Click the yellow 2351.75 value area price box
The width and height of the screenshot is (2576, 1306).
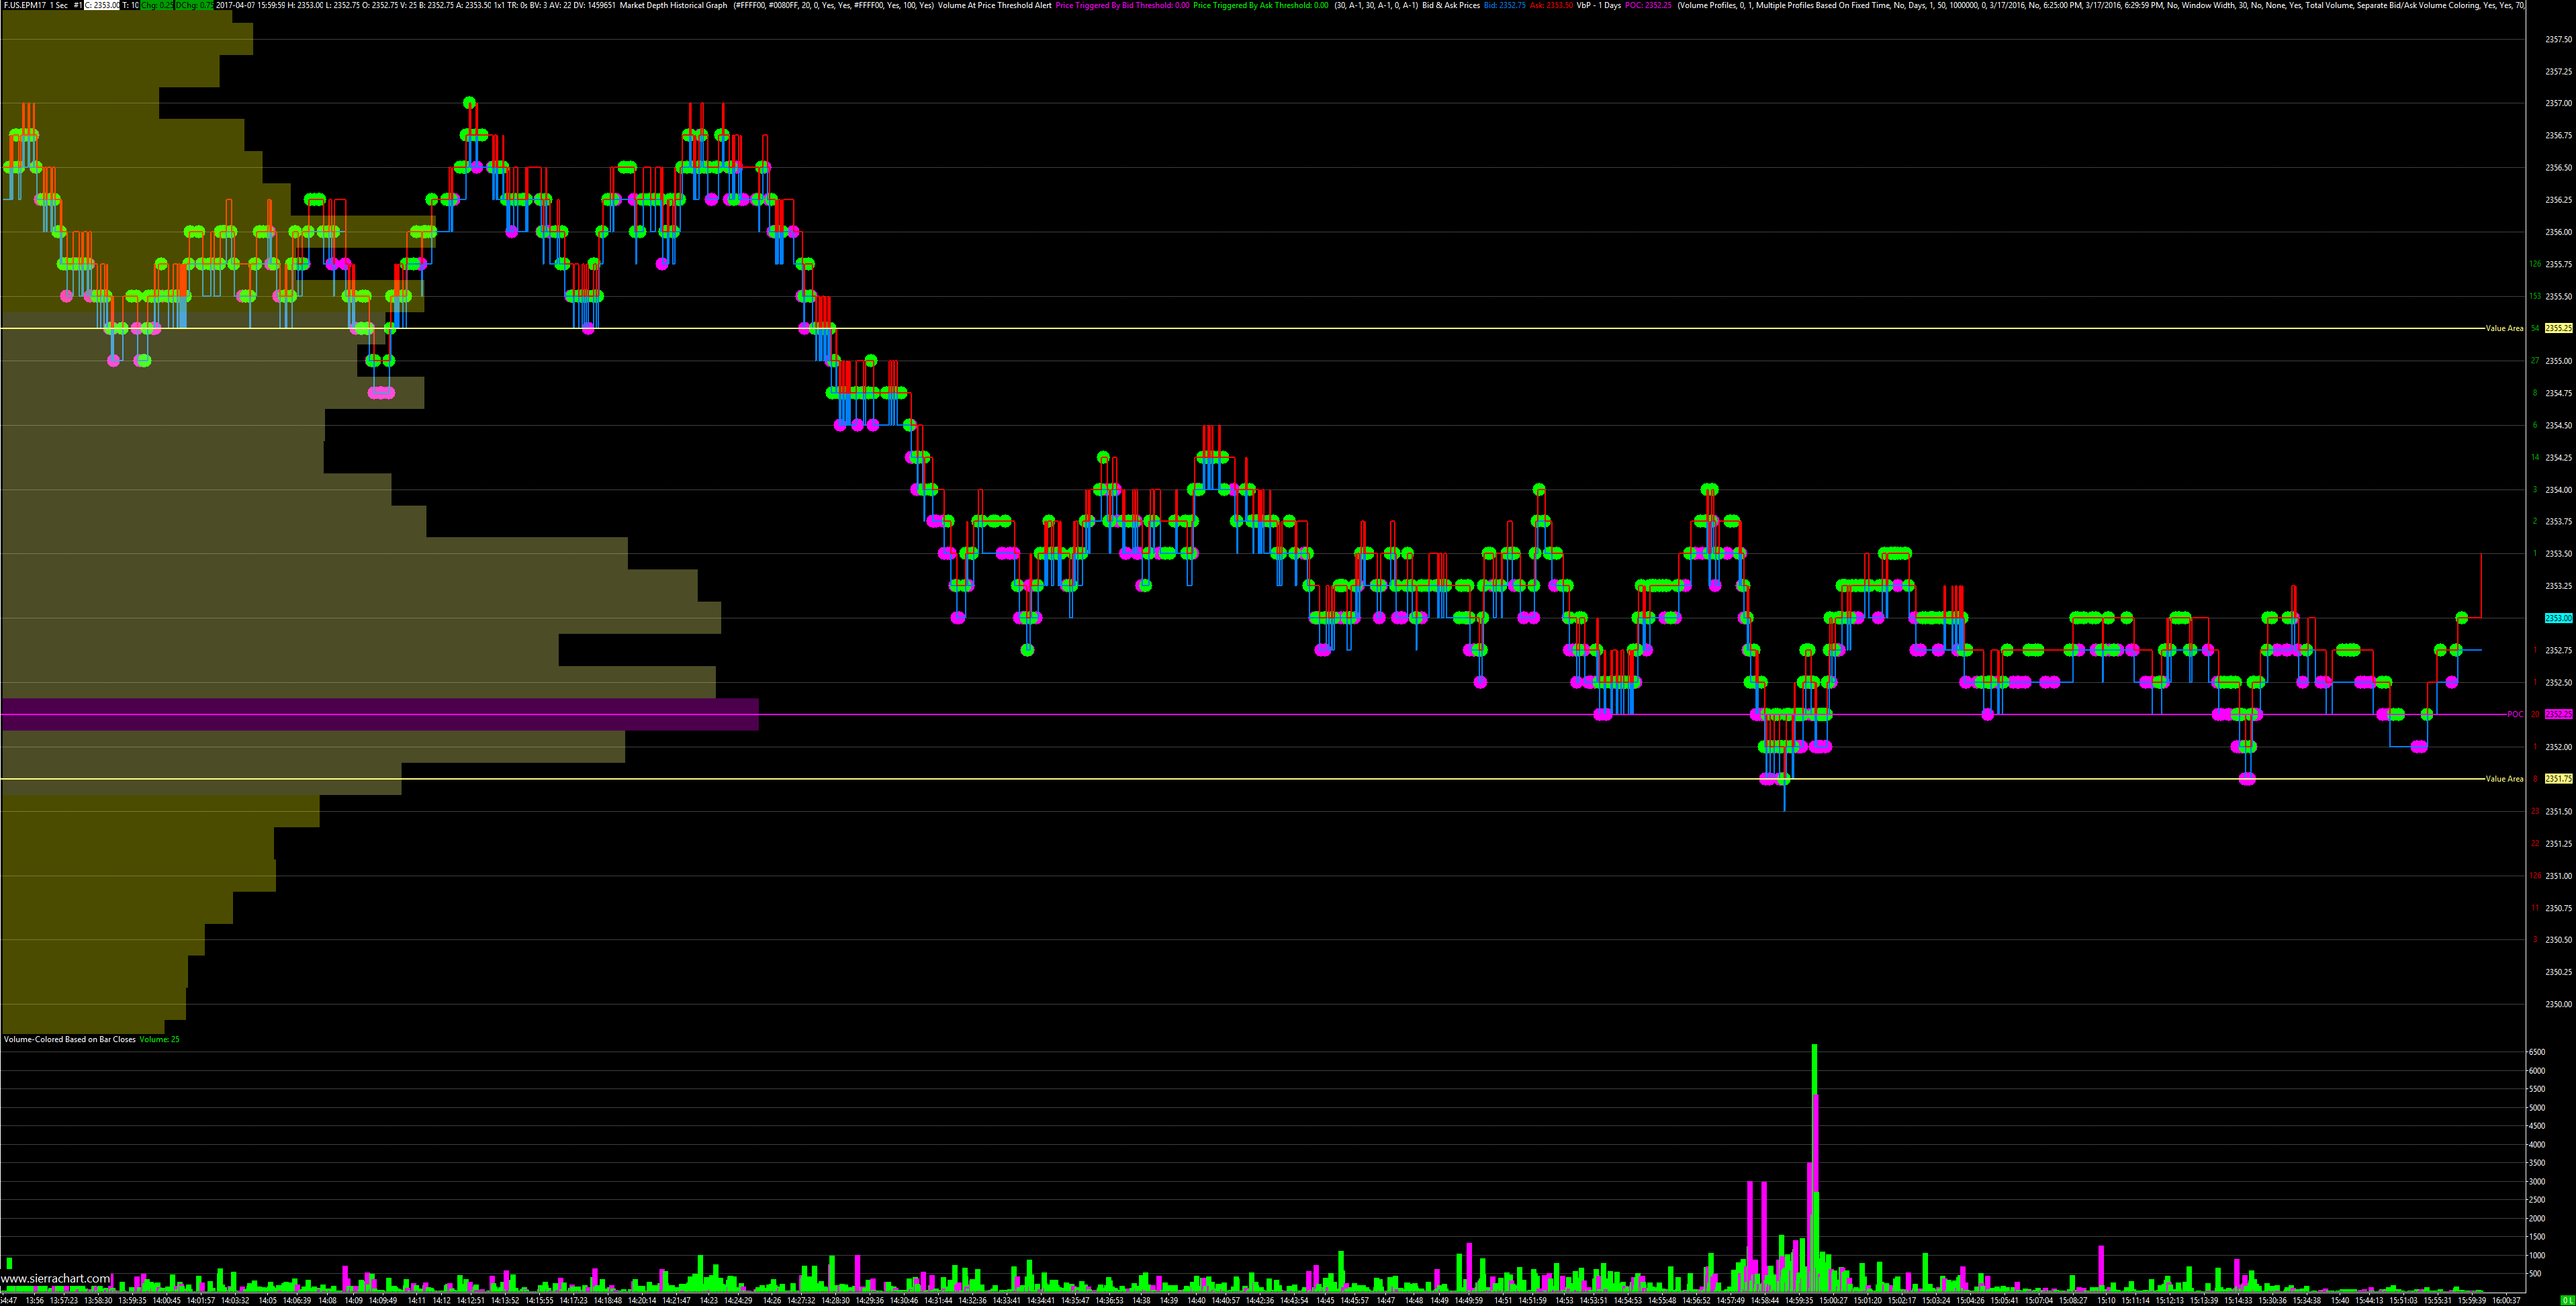tap(2558, 778)
